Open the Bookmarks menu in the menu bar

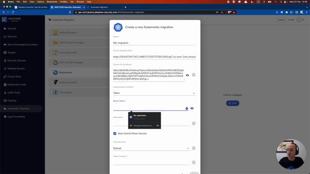52,2
